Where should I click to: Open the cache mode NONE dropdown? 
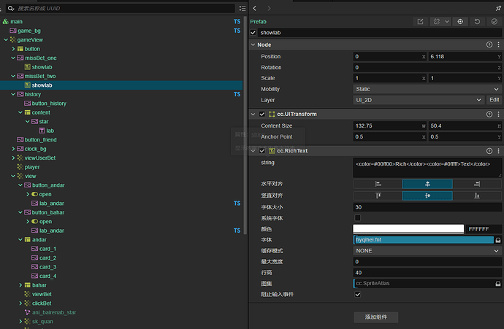(x=427, y=251)
